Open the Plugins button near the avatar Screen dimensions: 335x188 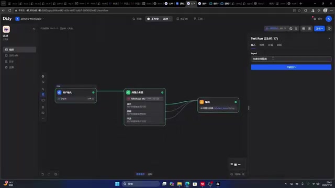pos(318,19)
